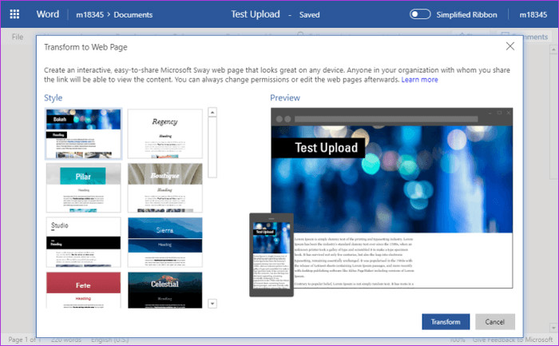Choose the Regency style thumbnail
This screenshot has width=559, height=346.
(x=165, y=133)
